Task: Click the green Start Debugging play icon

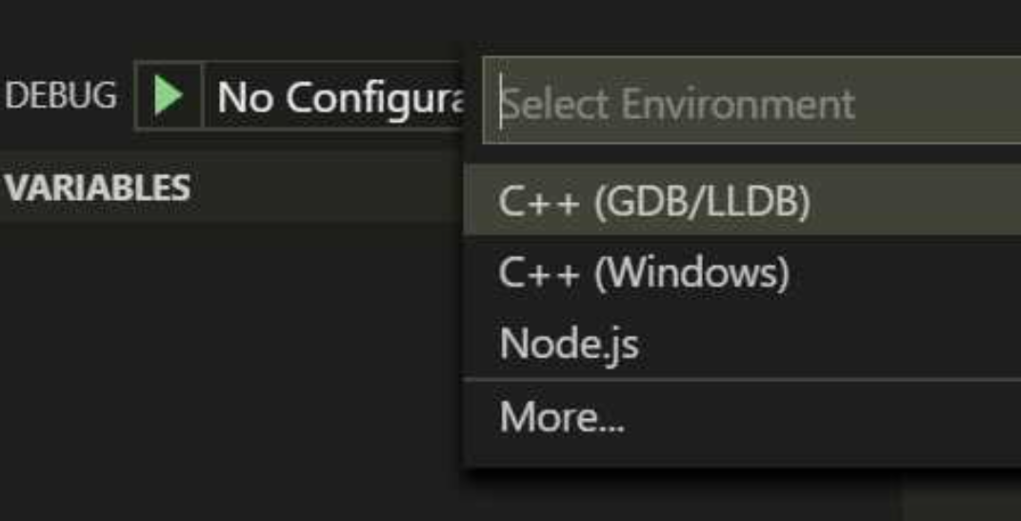Action: [x=169, y=96]
